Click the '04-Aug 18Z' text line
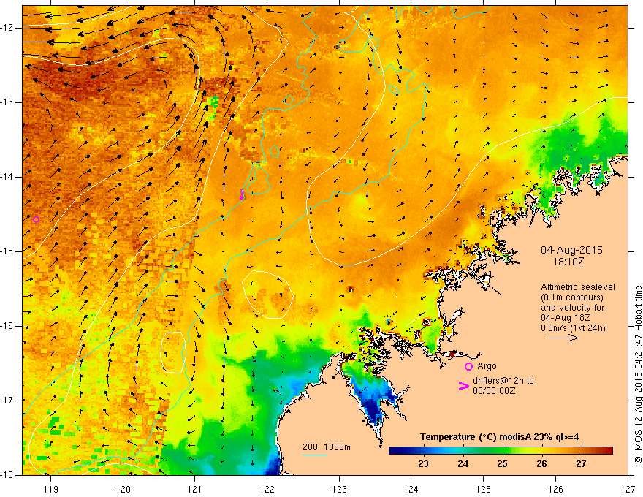 point(566,318)
